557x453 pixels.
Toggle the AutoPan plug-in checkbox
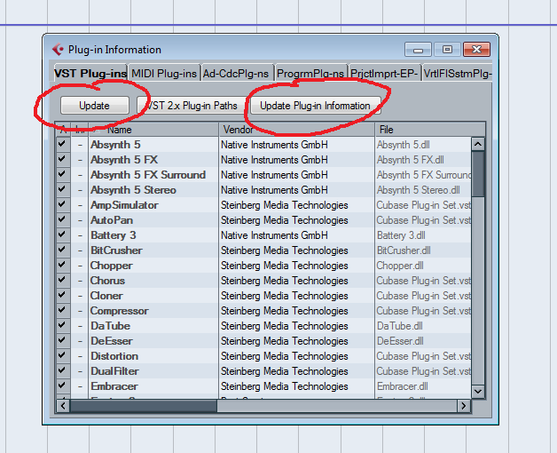pyautogui.click(x=62, y=219)
